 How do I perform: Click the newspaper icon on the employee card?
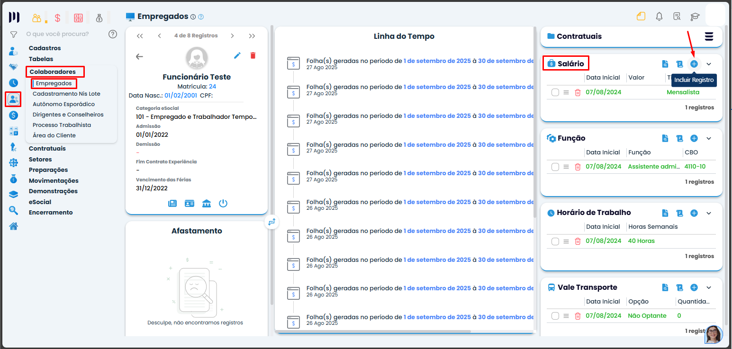[172, 204]
